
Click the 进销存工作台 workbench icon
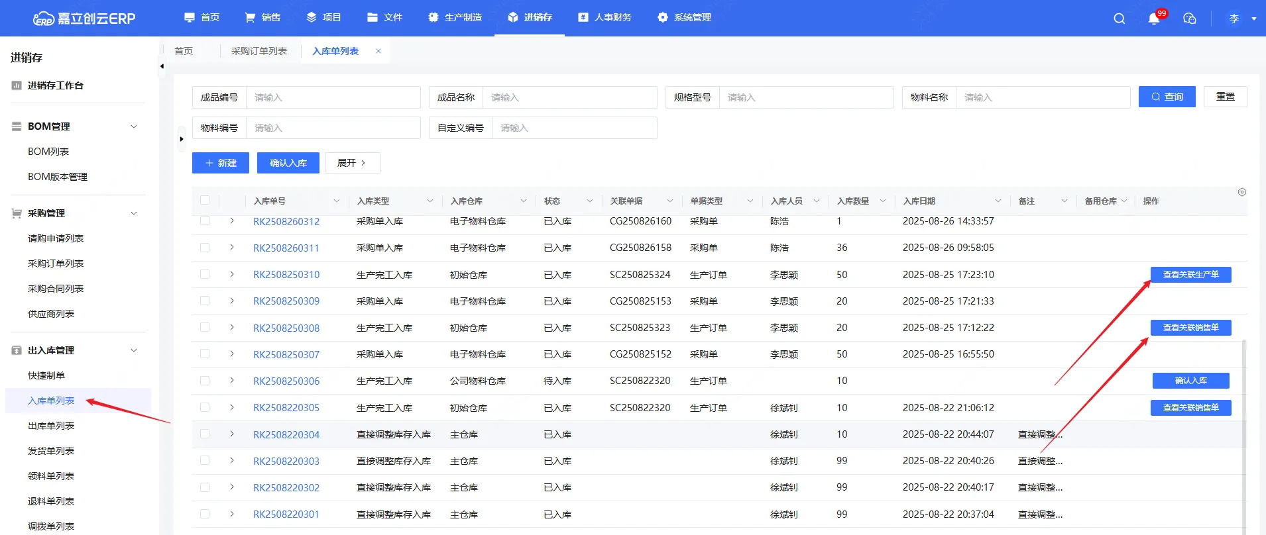point(17,85)
